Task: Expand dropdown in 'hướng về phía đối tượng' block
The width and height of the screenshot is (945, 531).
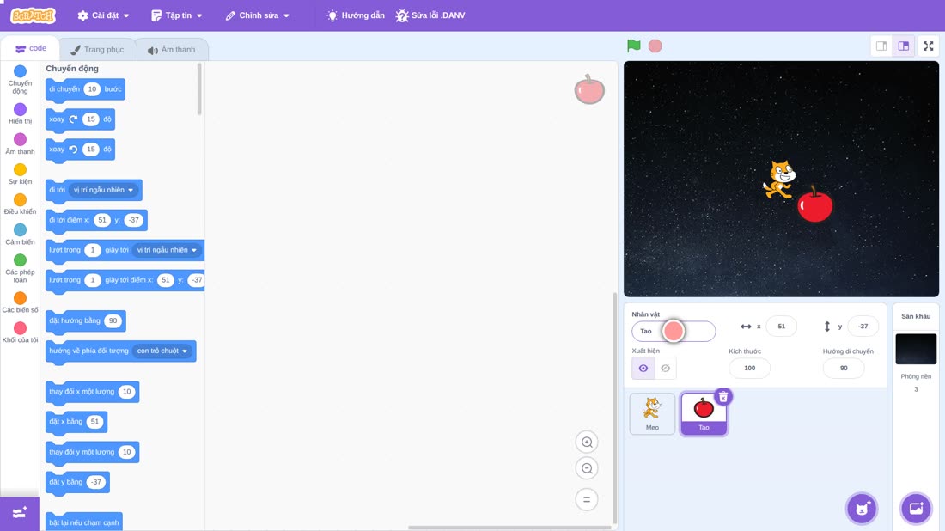Action: [162, 351]
